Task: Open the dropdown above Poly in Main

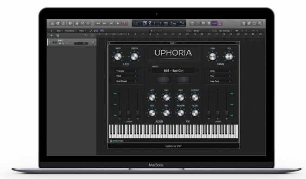Action: [220, 71]
